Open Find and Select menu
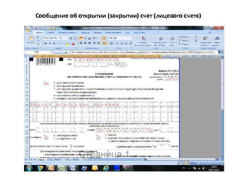237x177 pixels. [217, 41]
